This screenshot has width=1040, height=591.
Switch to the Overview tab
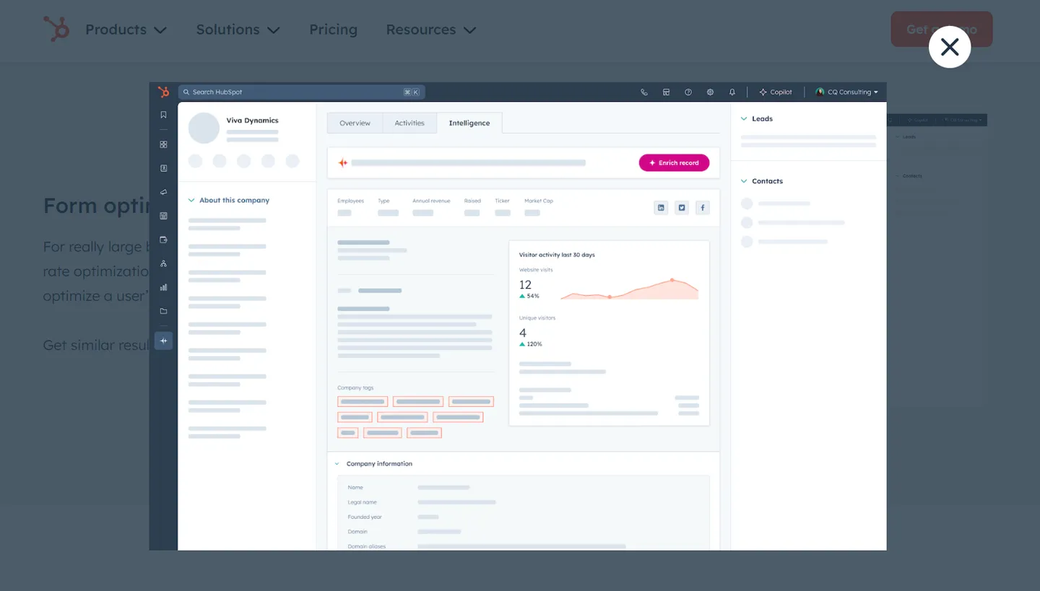(x=355, y=123)
